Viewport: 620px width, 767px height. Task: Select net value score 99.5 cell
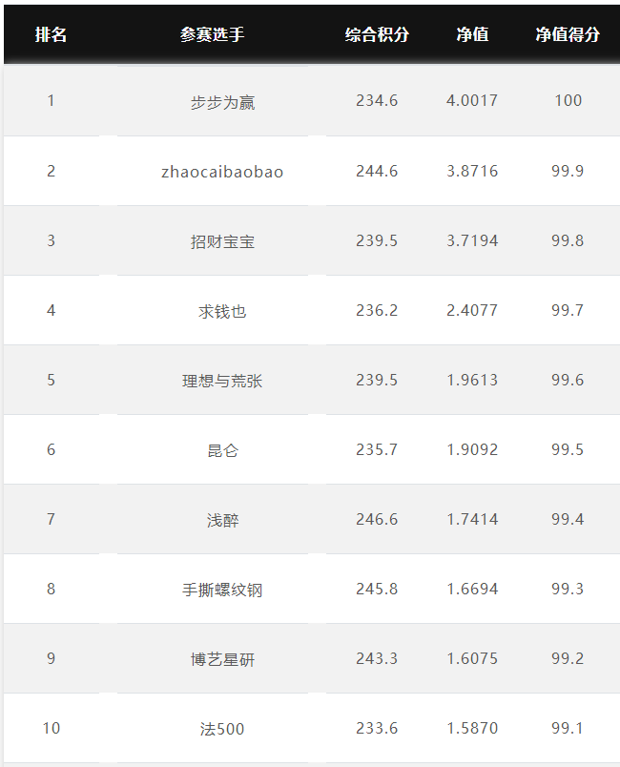568,449
